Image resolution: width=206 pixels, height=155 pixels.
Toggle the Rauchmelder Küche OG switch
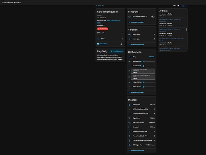(x=153, y=17)
